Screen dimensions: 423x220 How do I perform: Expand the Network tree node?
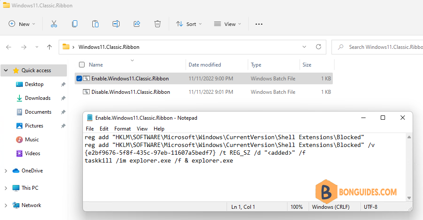coord(6,205)
